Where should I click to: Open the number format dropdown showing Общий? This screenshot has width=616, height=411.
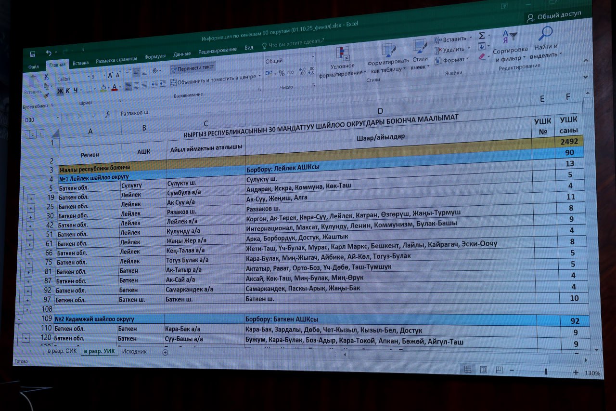(289, 61)
